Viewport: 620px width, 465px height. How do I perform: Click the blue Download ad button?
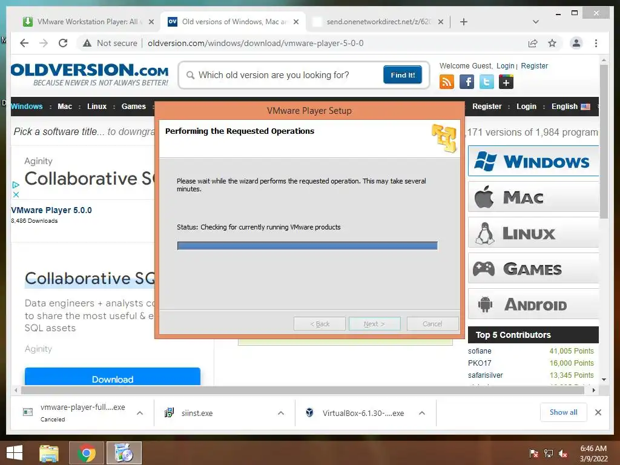pos(112,377)
